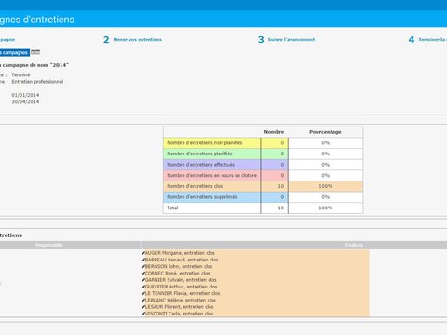Select the orange entretiens clos row
The image size is (447, 335).
click(263, 186)
